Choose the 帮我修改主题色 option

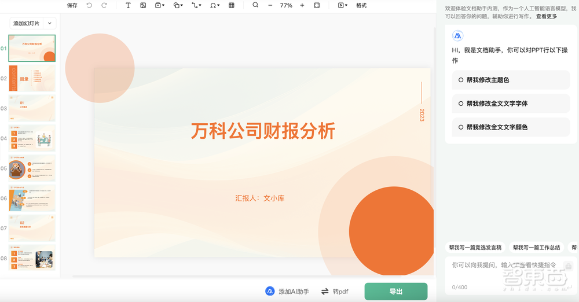pos(511,80)
